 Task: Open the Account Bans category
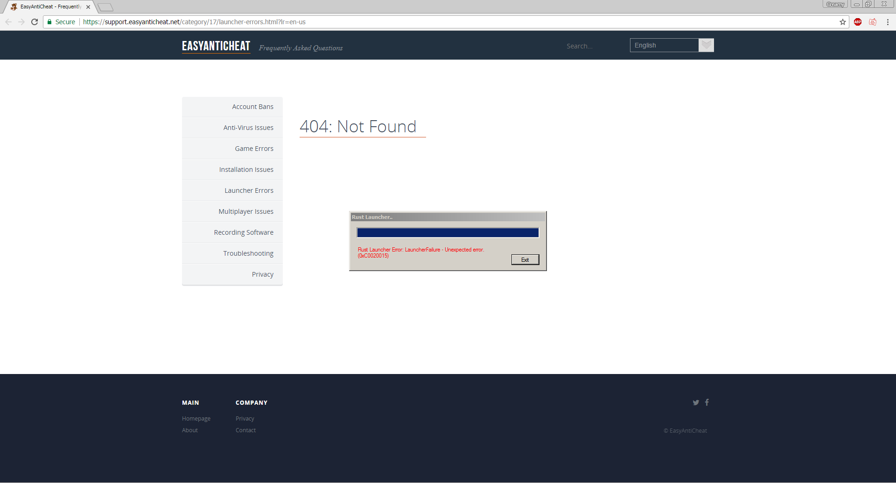click(232, 107)
